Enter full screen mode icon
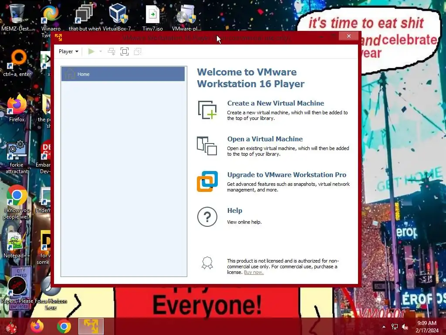Screen dimensions: 446x335 coord(125,51)
